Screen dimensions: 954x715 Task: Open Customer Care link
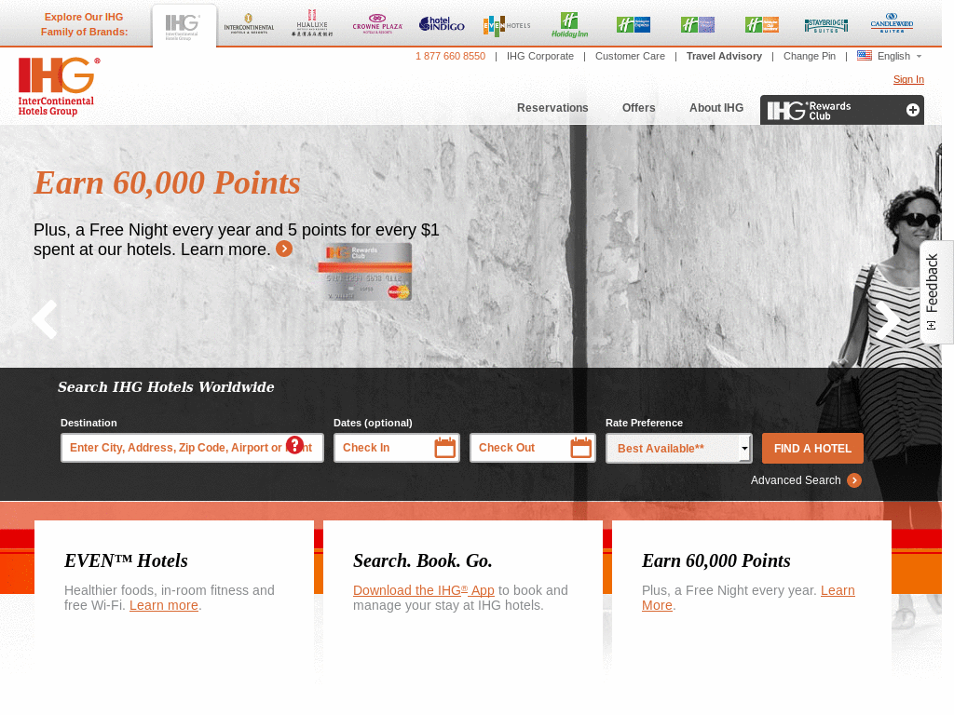point(630,56)
